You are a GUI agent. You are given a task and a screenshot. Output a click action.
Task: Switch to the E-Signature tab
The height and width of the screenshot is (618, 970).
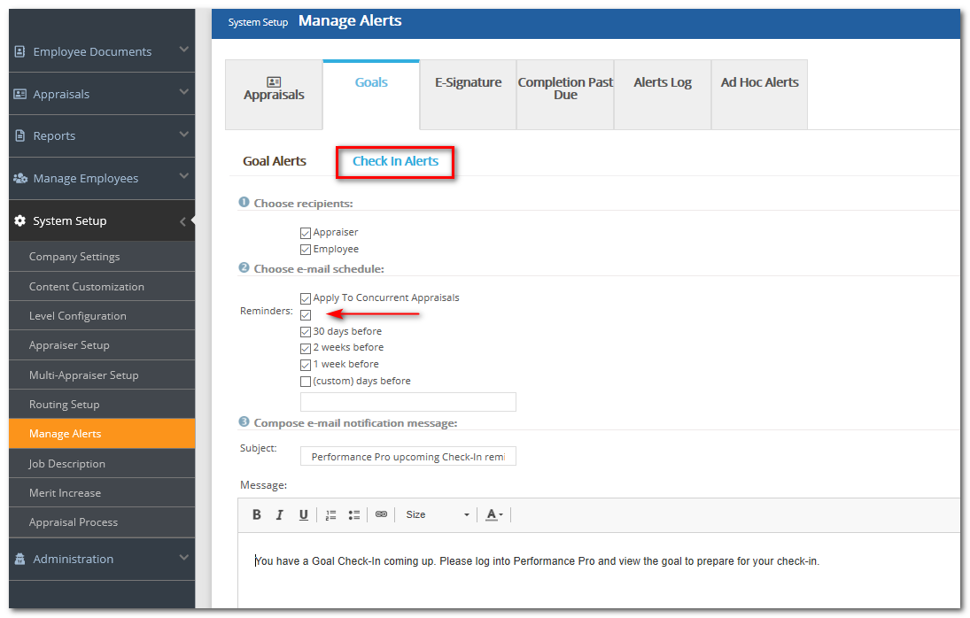468,82
